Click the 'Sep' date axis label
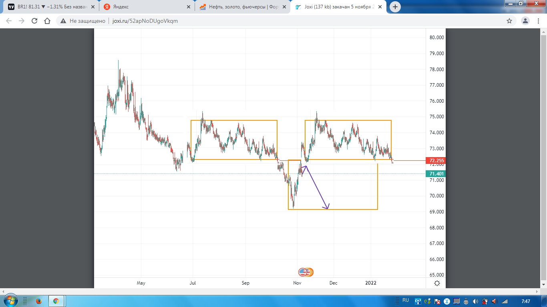 (245, 283)
